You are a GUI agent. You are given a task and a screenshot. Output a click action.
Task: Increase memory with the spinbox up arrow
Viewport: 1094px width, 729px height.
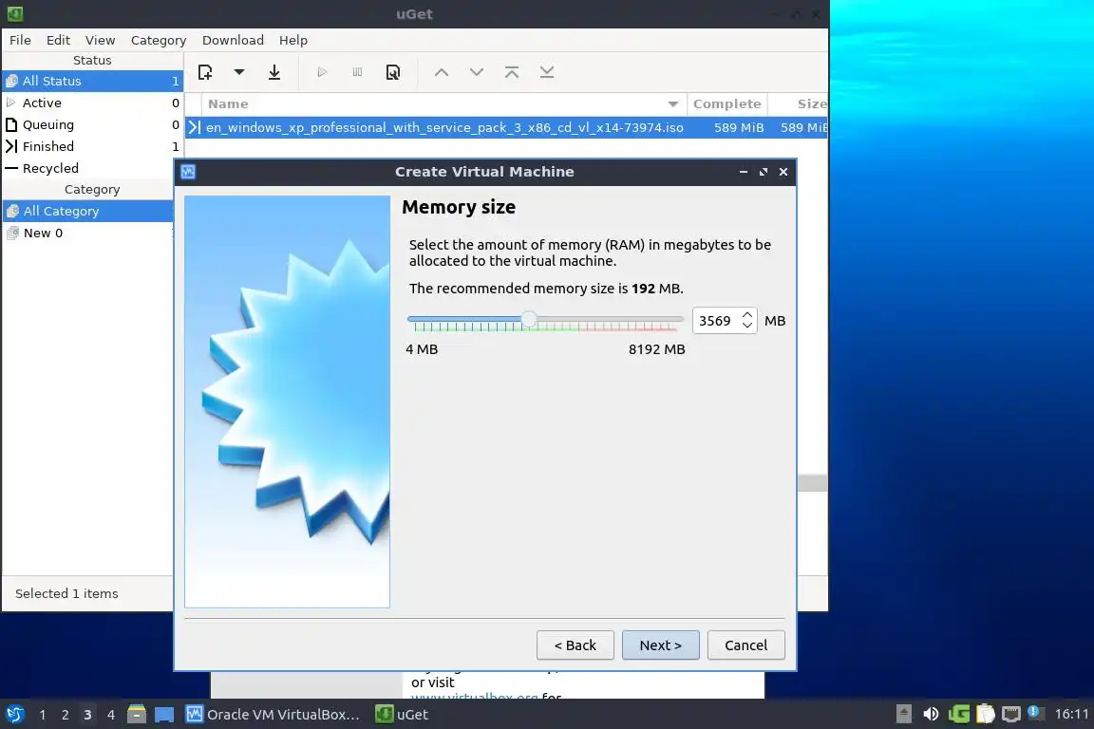(x=747, y=314)
